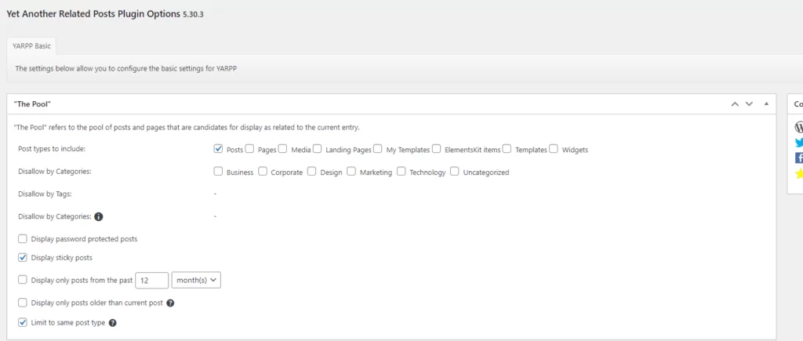Click the yellow star rating icon
Viewport: 803px width, 341px height.
tap(798, 174)
